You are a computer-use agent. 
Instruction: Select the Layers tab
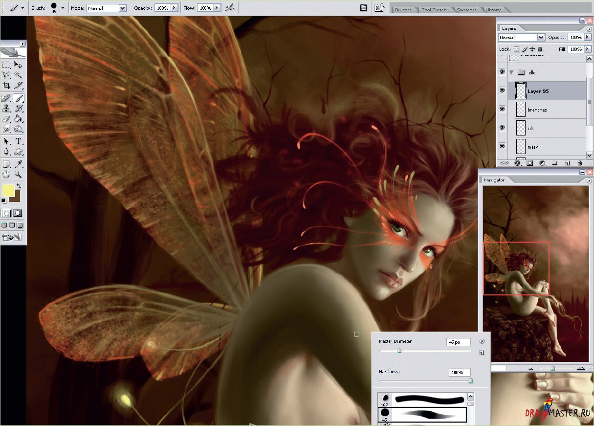(509, 28)
